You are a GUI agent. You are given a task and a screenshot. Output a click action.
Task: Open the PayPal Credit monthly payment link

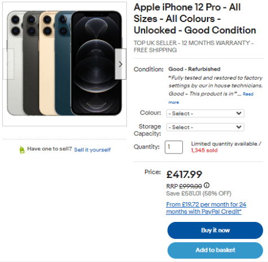point(206,208)
